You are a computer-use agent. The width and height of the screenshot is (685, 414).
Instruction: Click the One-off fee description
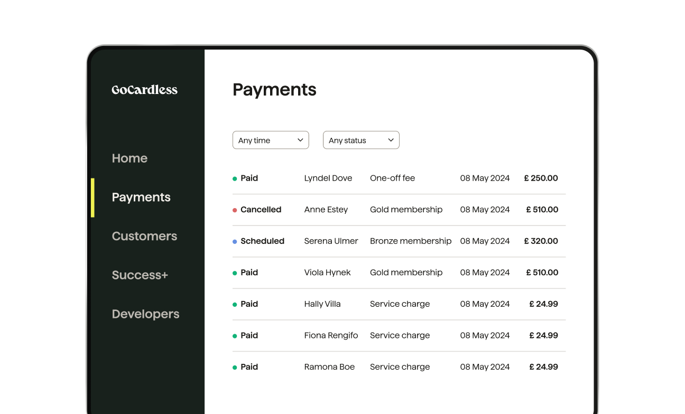point(392,178)
